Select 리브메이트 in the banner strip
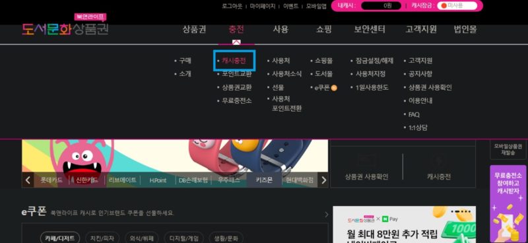Screen dimensions: 528x243 (x=122, y=180)
